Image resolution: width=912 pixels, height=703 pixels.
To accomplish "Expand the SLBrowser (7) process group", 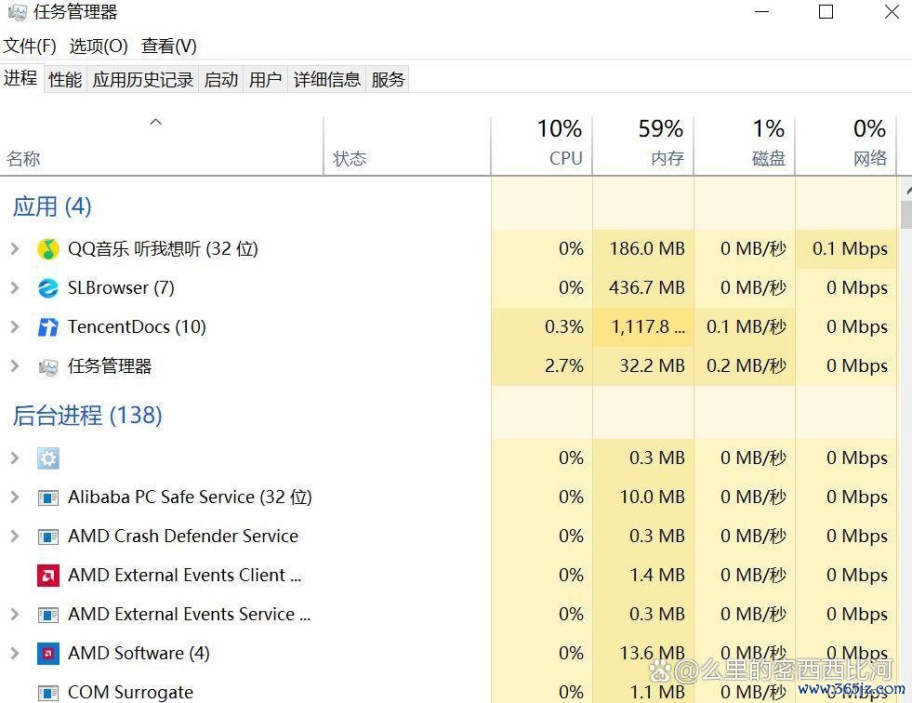I will pos(14,288).
